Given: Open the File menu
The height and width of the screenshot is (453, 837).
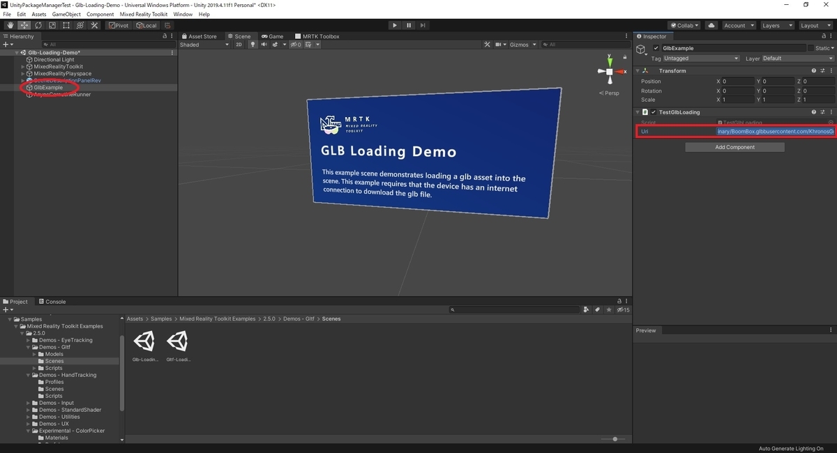Looking at the screenshot, I should click(7, 15).
